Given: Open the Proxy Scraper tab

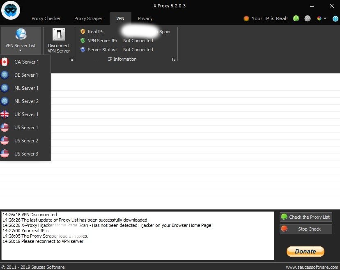Looking at the screenshot, I should [x=88, y=18].
